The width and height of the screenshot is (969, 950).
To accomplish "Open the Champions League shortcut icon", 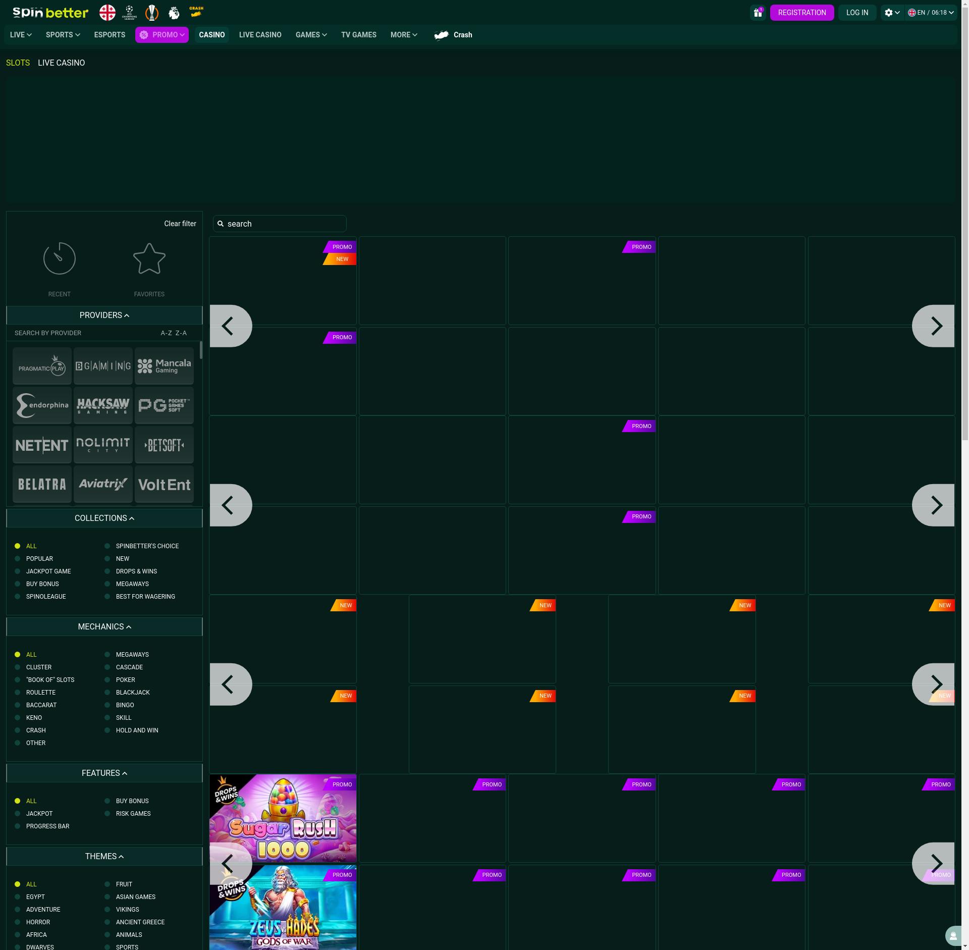I will pyautogui.click(x=129, y=13).
